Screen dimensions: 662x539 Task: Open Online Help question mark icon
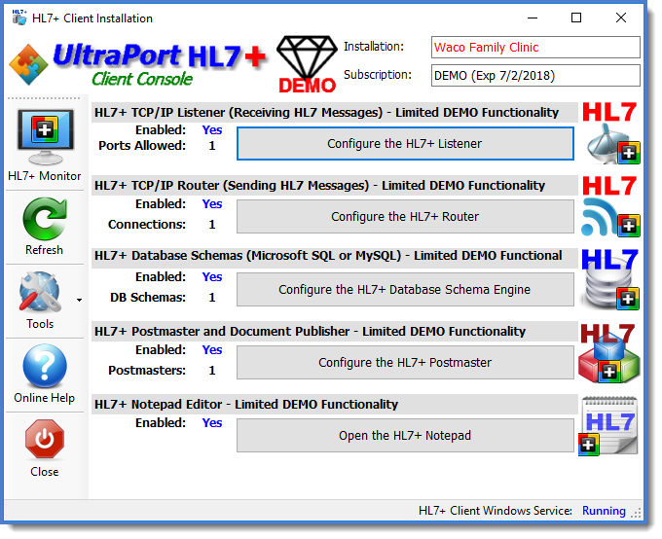click(45, 366)
